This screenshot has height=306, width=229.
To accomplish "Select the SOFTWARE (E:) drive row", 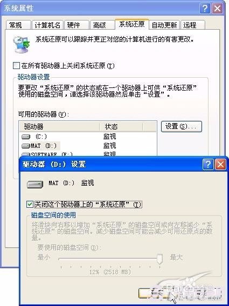I will point(88,154).
